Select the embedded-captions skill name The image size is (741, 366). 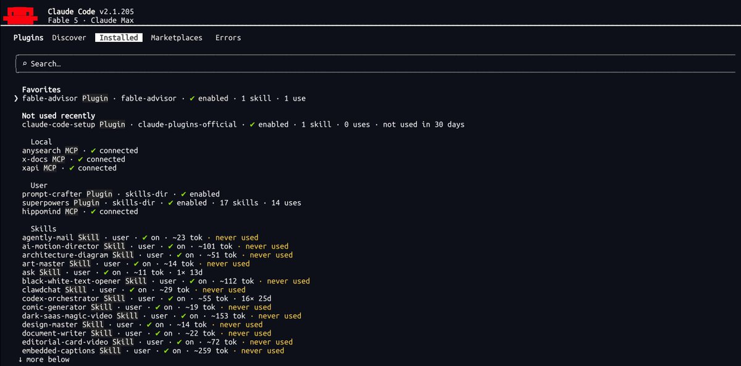(58, 351)
